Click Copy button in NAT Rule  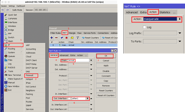106,81
